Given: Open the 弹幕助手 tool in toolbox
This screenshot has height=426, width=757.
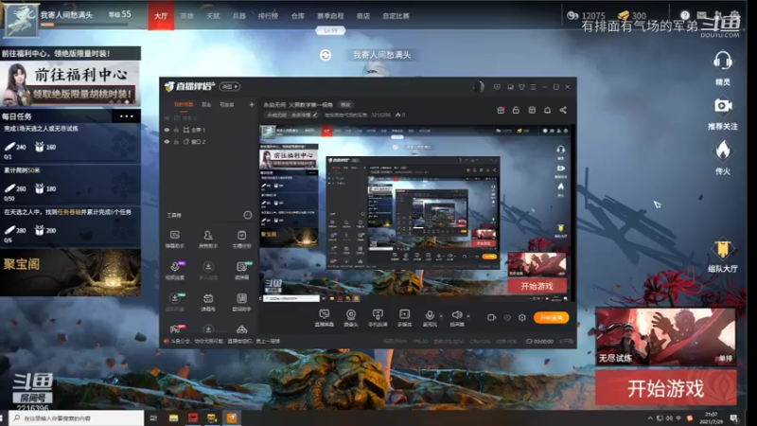Looking at the screenshot, I should tap(175, 235).
